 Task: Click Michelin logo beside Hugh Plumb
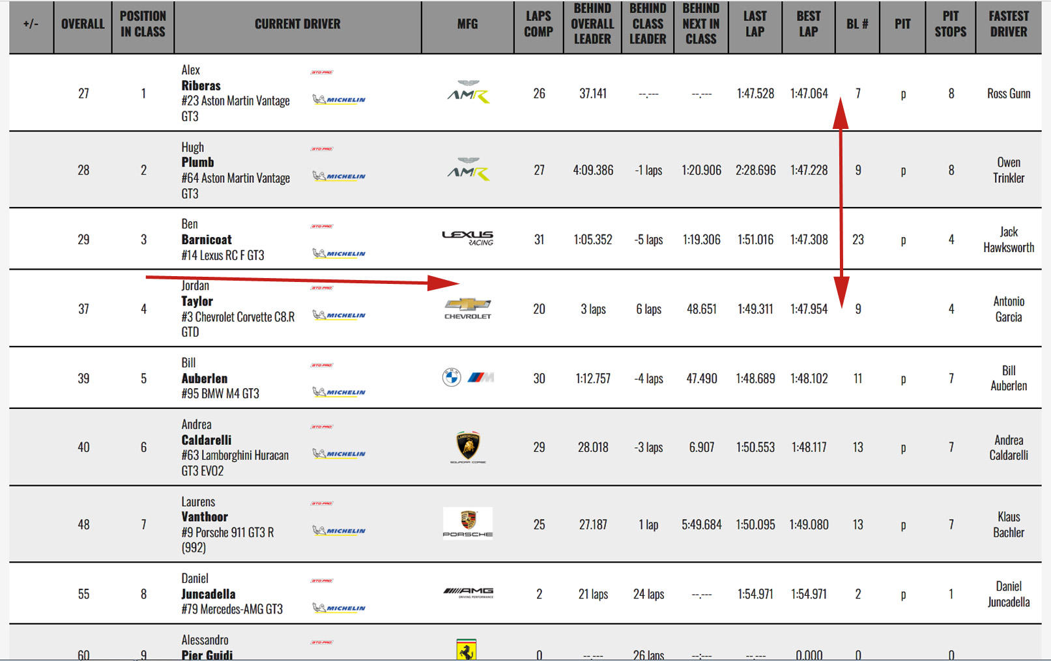[x=339, y=176]
